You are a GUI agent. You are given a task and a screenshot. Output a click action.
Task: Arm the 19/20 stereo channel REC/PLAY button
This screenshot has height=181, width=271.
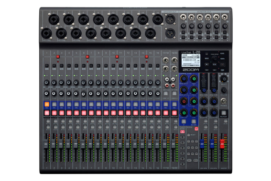(174, 113)
